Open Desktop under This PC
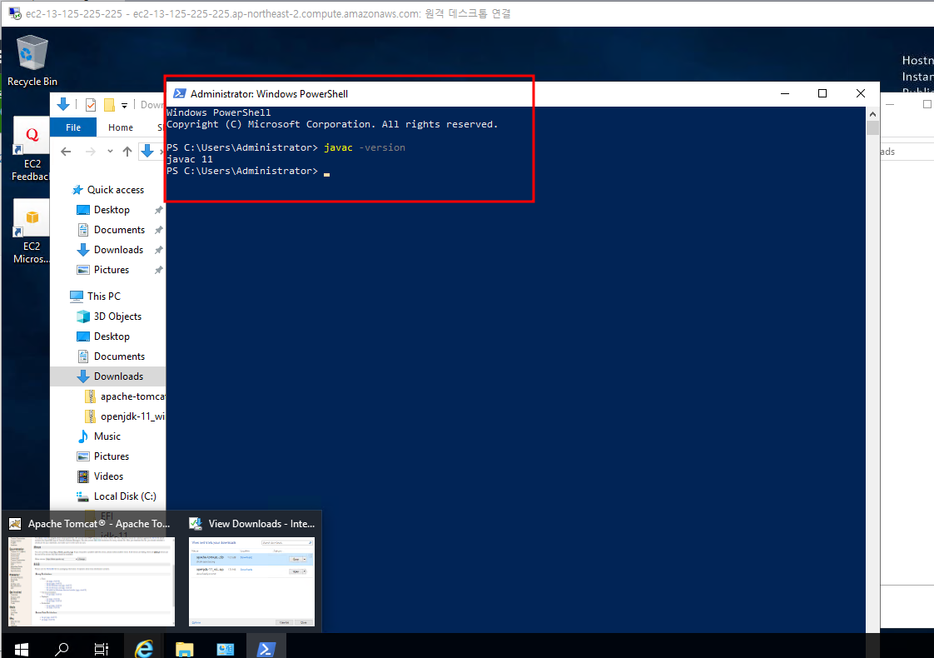The width and height of the screenshot is (934, 658). pos(103,336)
